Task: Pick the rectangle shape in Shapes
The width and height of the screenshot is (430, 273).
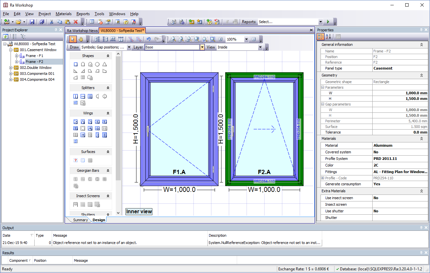Action: (76, 64)
